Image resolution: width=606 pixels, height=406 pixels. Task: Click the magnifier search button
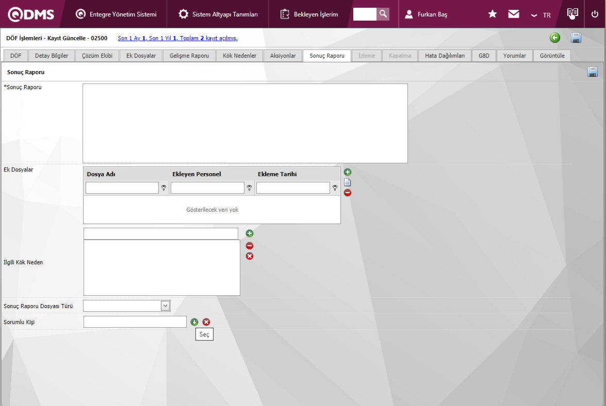[x=383, y=14]
